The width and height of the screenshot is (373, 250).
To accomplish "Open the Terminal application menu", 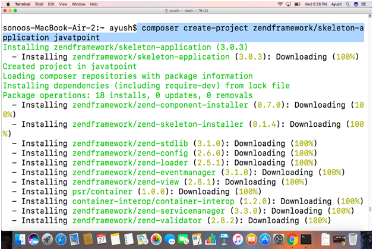I will 23,4.
